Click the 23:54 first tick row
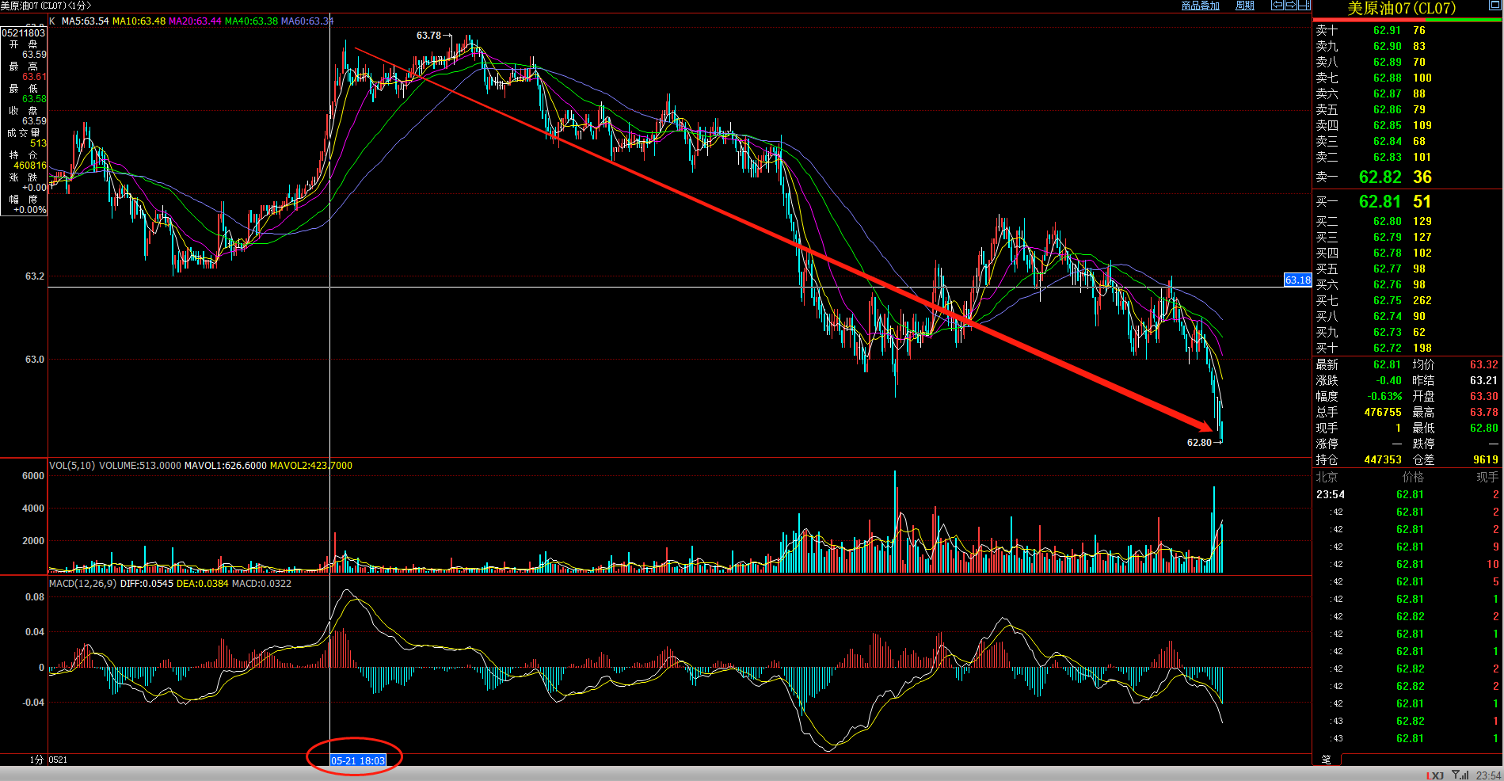The width and height of the screenshot is (1504, 781). pyautogui.click(x=1407, y=495)
